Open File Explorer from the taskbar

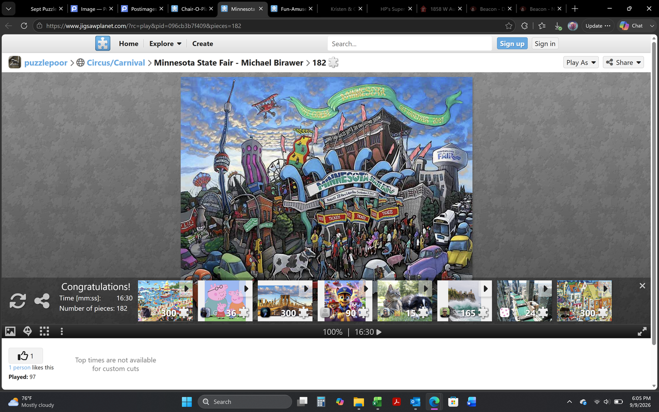click(x=358, y=402)
